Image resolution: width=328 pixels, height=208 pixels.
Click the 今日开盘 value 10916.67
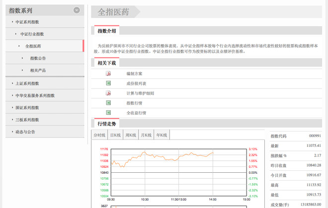(314, 175)
